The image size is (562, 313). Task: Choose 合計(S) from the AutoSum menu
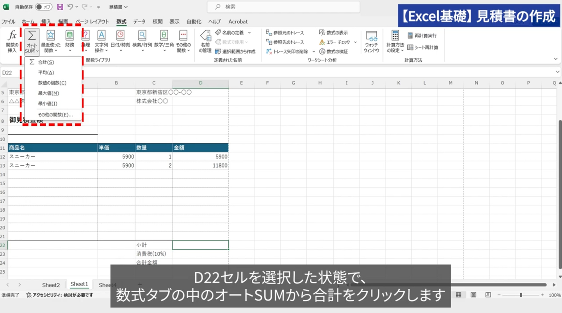(x=53, y=62)
